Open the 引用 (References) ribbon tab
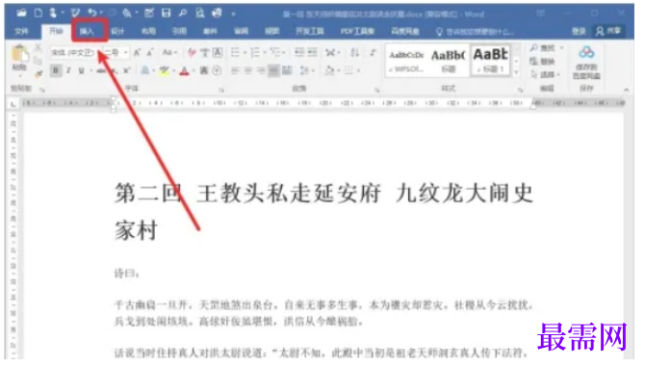The width and height of the screenshot is (645, 367). (x=179, y=31)
